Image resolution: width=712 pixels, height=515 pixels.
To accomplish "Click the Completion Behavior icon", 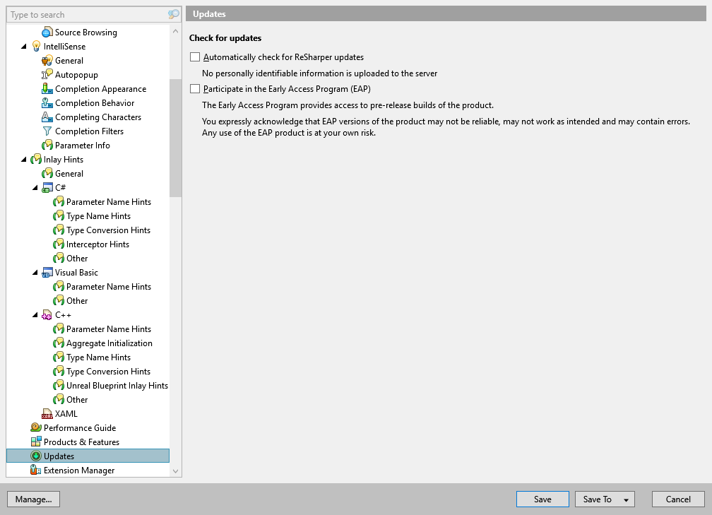I will tap(47, 102).
